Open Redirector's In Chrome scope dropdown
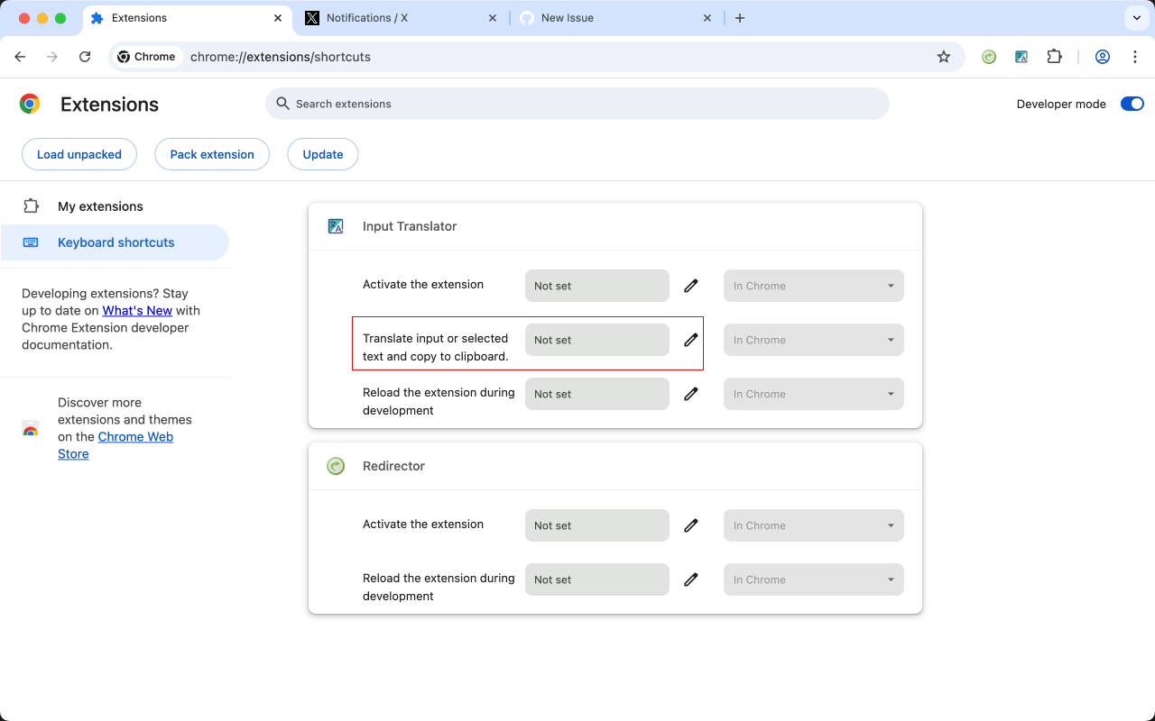The height and width of the screenshot is (721, 1155). [x=813, y=525]
